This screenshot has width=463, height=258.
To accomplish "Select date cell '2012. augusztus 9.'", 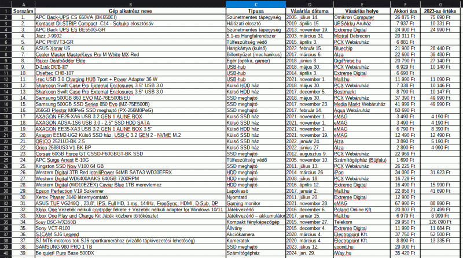I will tap(310, 154).
